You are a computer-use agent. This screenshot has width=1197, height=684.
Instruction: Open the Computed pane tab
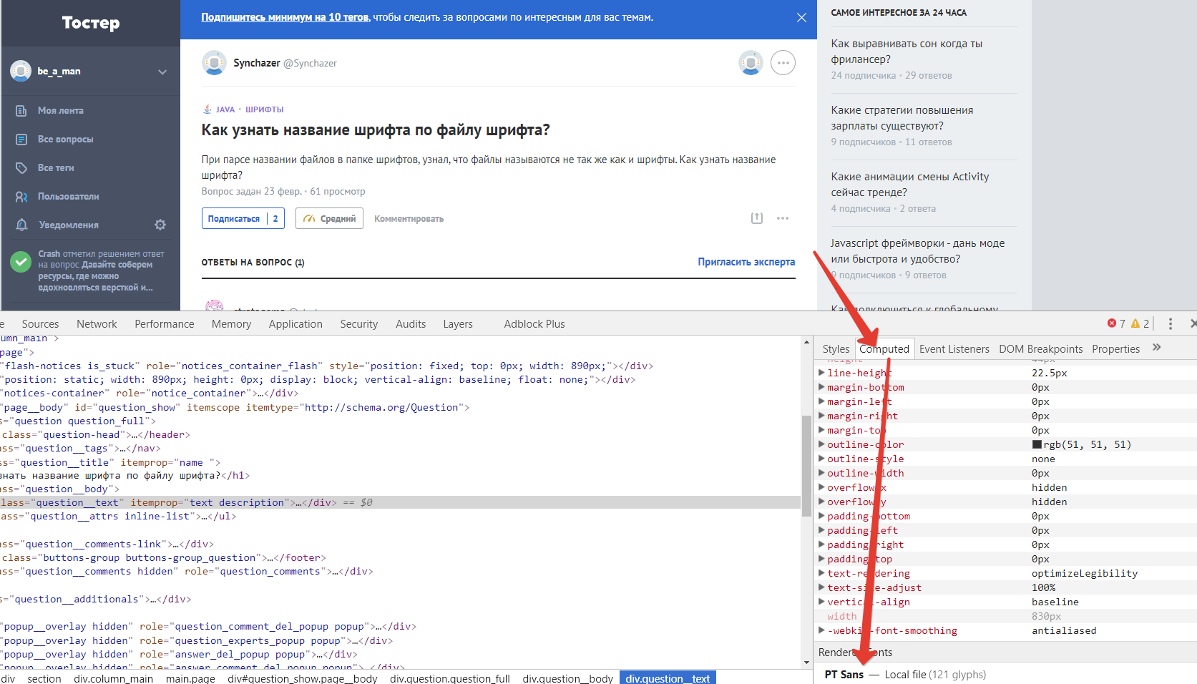884,349
